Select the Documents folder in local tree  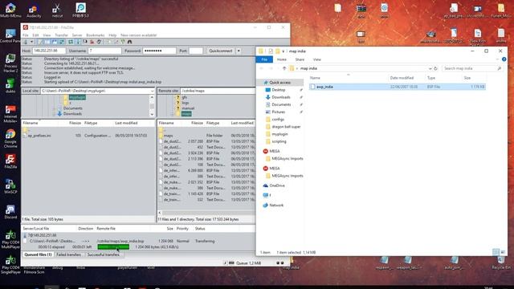73,108
